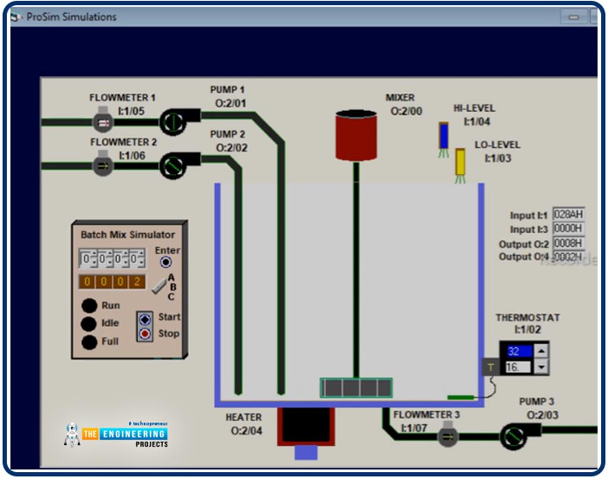Click the Mixer motor icon O:2/00

click(x=356, y=135)
